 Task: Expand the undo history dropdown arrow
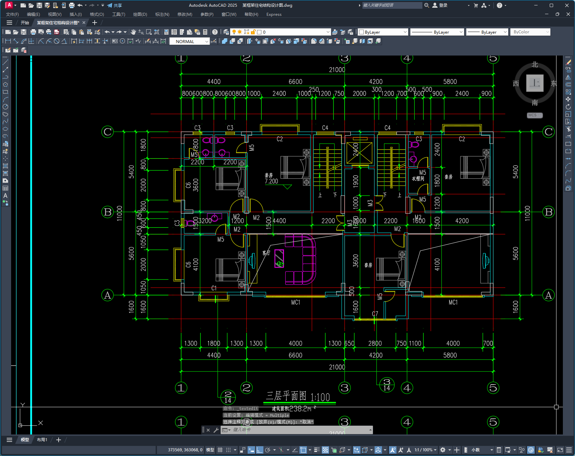pos(113,32)
